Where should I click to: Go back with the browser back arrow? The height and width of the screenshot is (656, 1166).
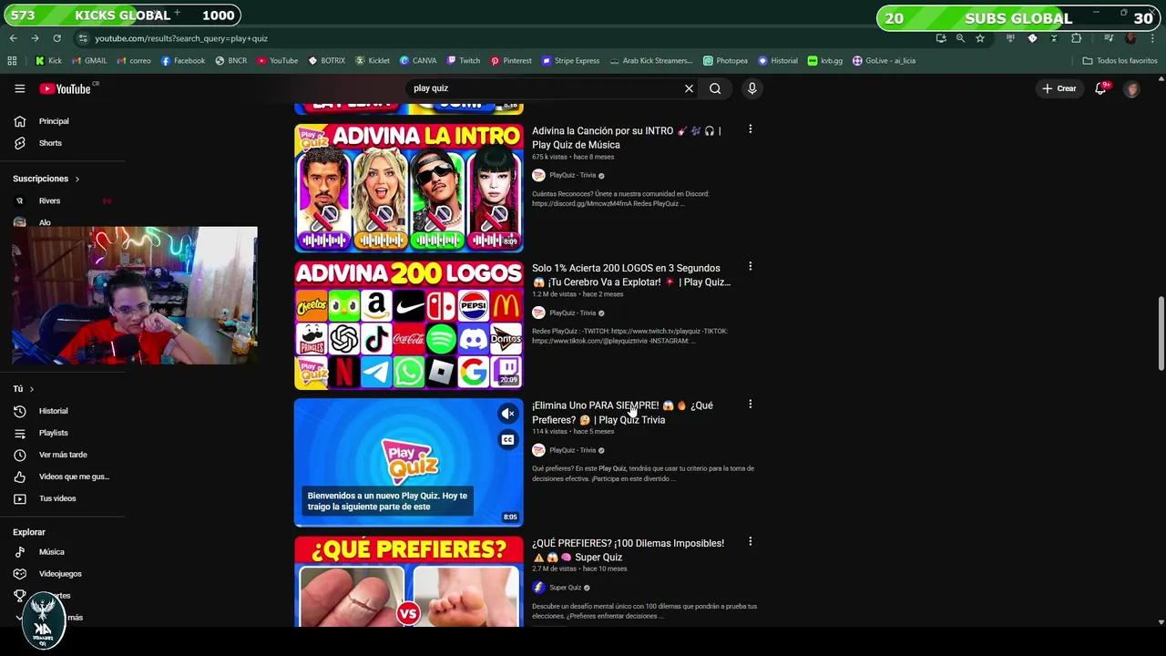[x=14, y=38]
